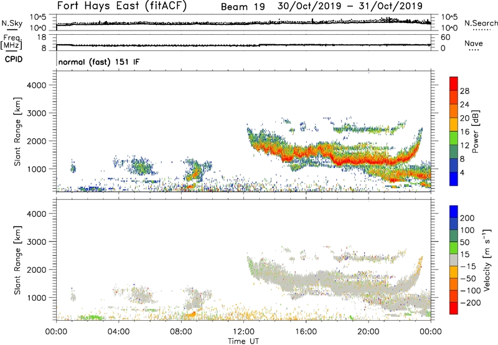Click the "24" tick on Power colorbar

coord(464,105)
